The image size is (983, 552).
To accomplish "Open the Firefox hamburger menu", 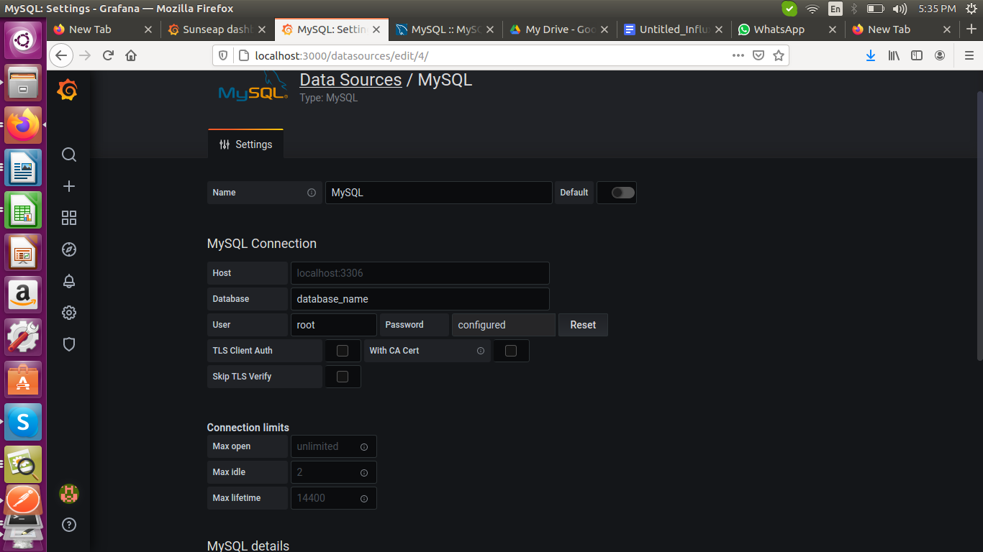I will pyautogui.click(x=969, y=55).
